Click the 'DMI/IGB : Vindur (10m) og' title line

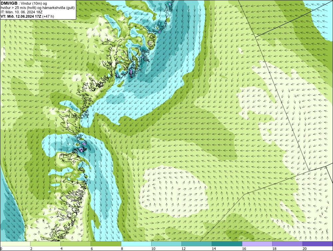pos(24,3)
